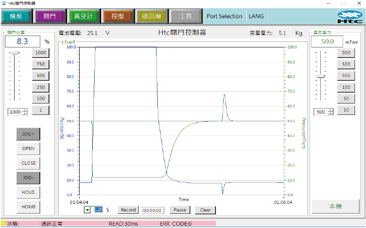Viewport: 366px width, 228px height.
Task: Click the valve position slider thumb
Action: pos(15,53)
